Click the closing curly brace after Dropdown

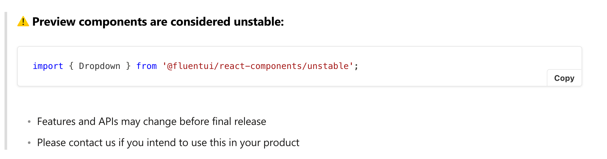click(129, 66)
